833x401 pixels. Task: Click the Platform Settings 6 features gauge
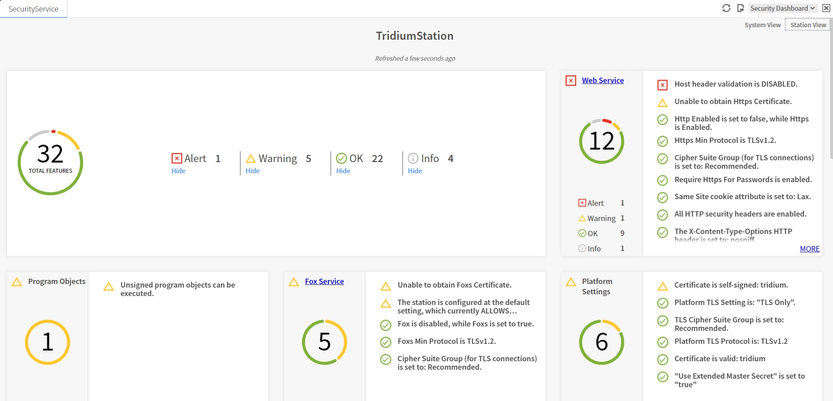[x=601, y=342]
